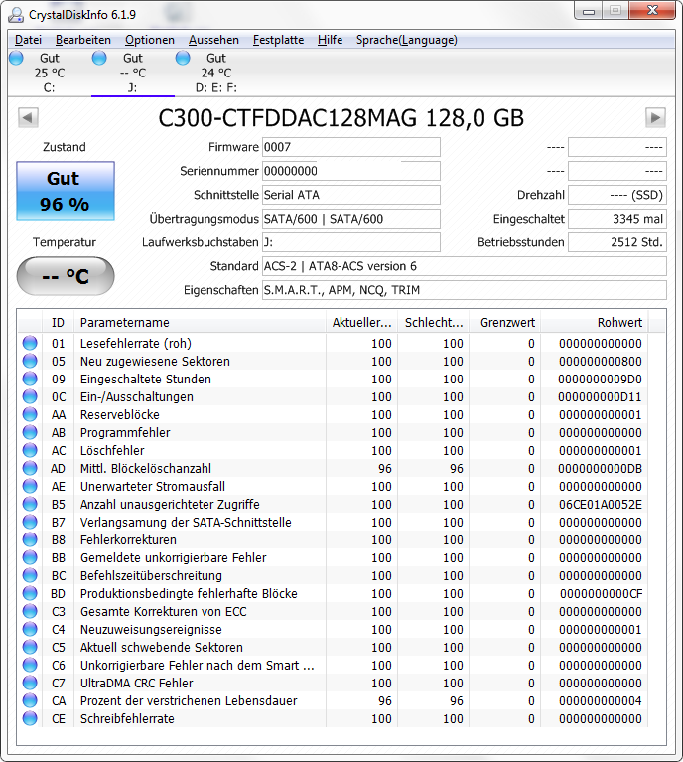Select drive D: E: F: status icon

pos(183,58)
